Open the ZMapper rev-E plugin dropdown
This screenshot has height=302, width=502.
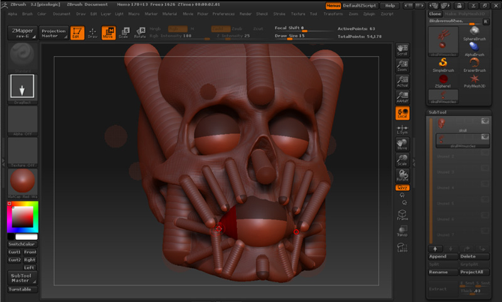(x=23, y=33)
